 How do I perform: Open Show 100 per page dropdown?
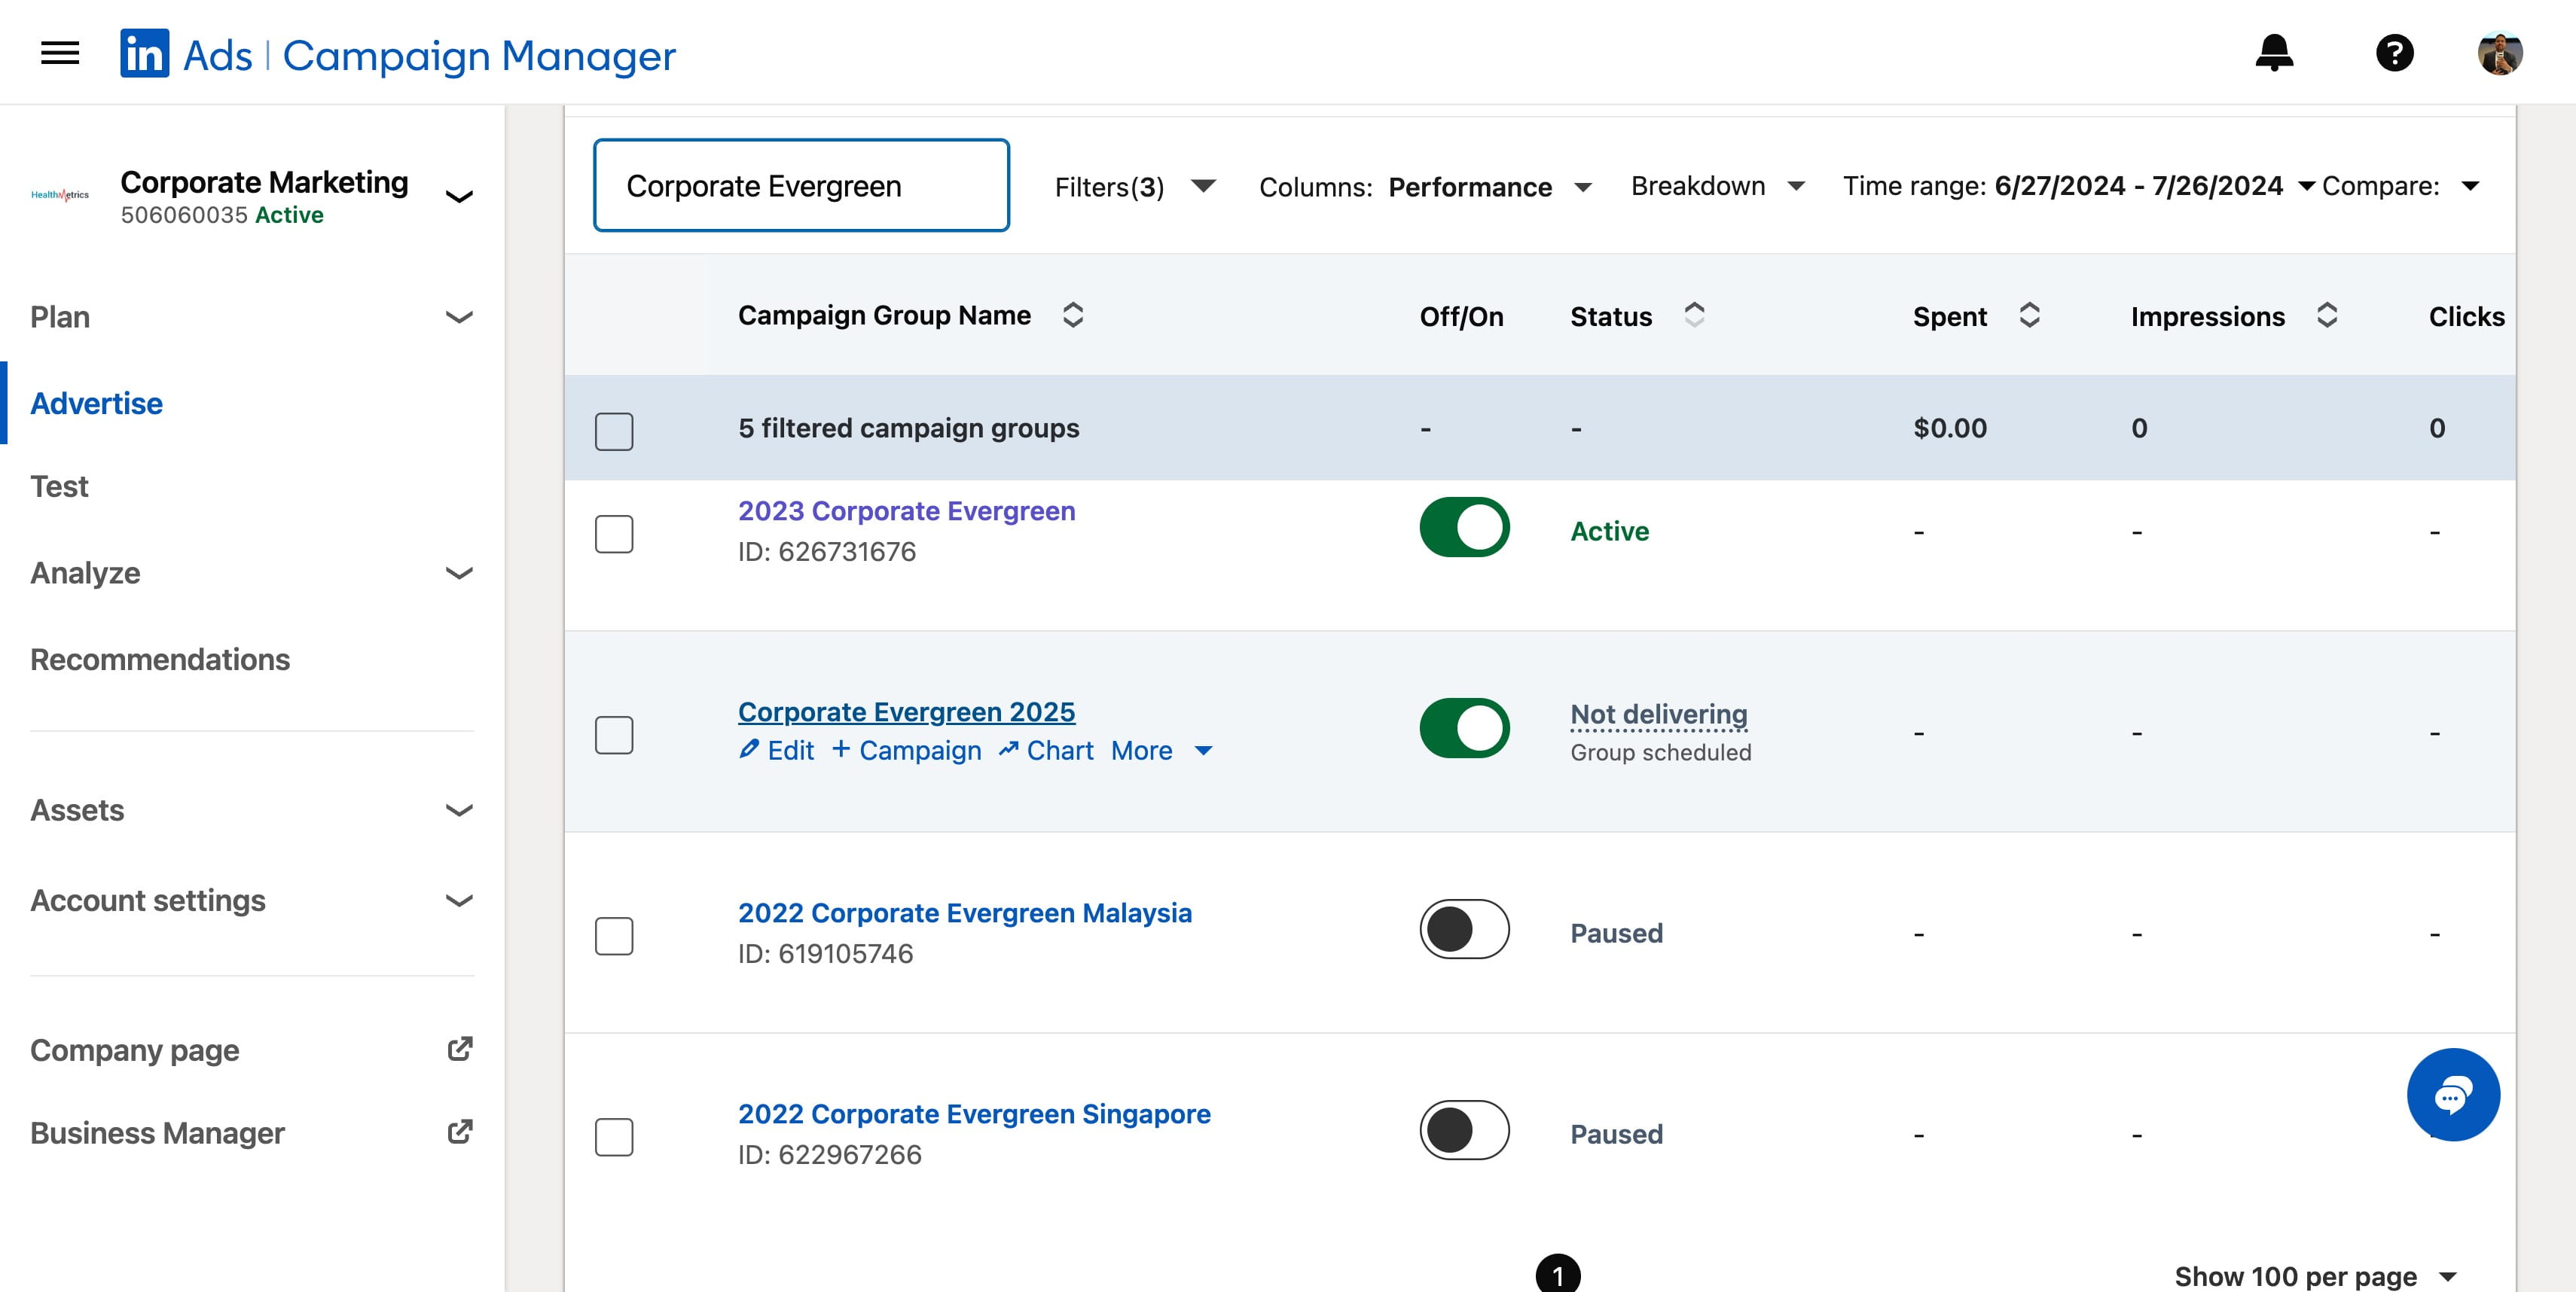(x=2315, y=1276)
